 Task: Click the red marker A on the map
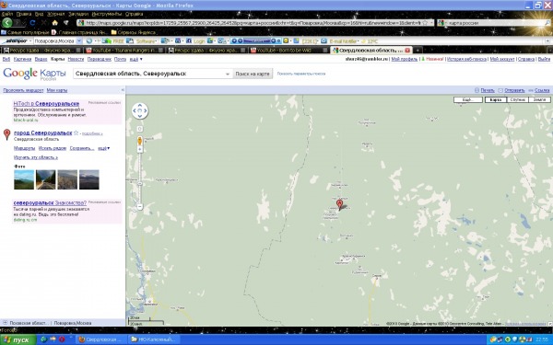[339, 204]
